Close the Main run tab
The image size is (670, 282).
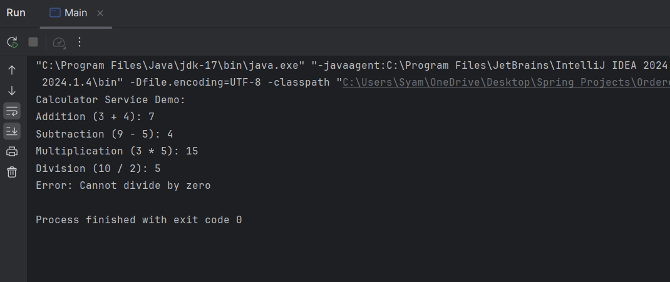tap(100, 13)
